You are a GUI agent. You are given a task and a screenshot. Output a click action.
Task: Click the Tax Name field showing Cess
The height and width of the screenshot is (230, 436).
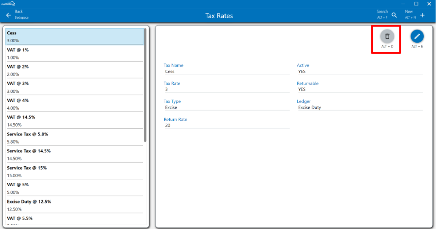(x=226, y=71)
